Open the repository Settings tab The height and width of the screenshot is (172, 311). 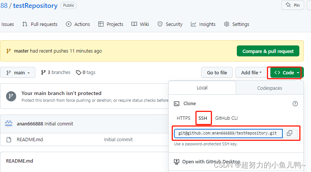tap(236, 24)
